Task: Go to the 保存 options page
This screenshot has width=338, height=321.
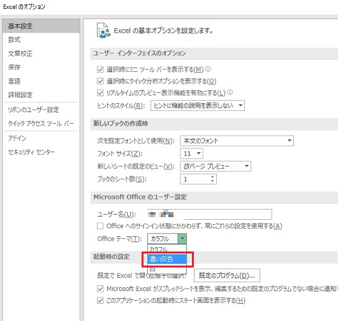Action: coord(41,67)
